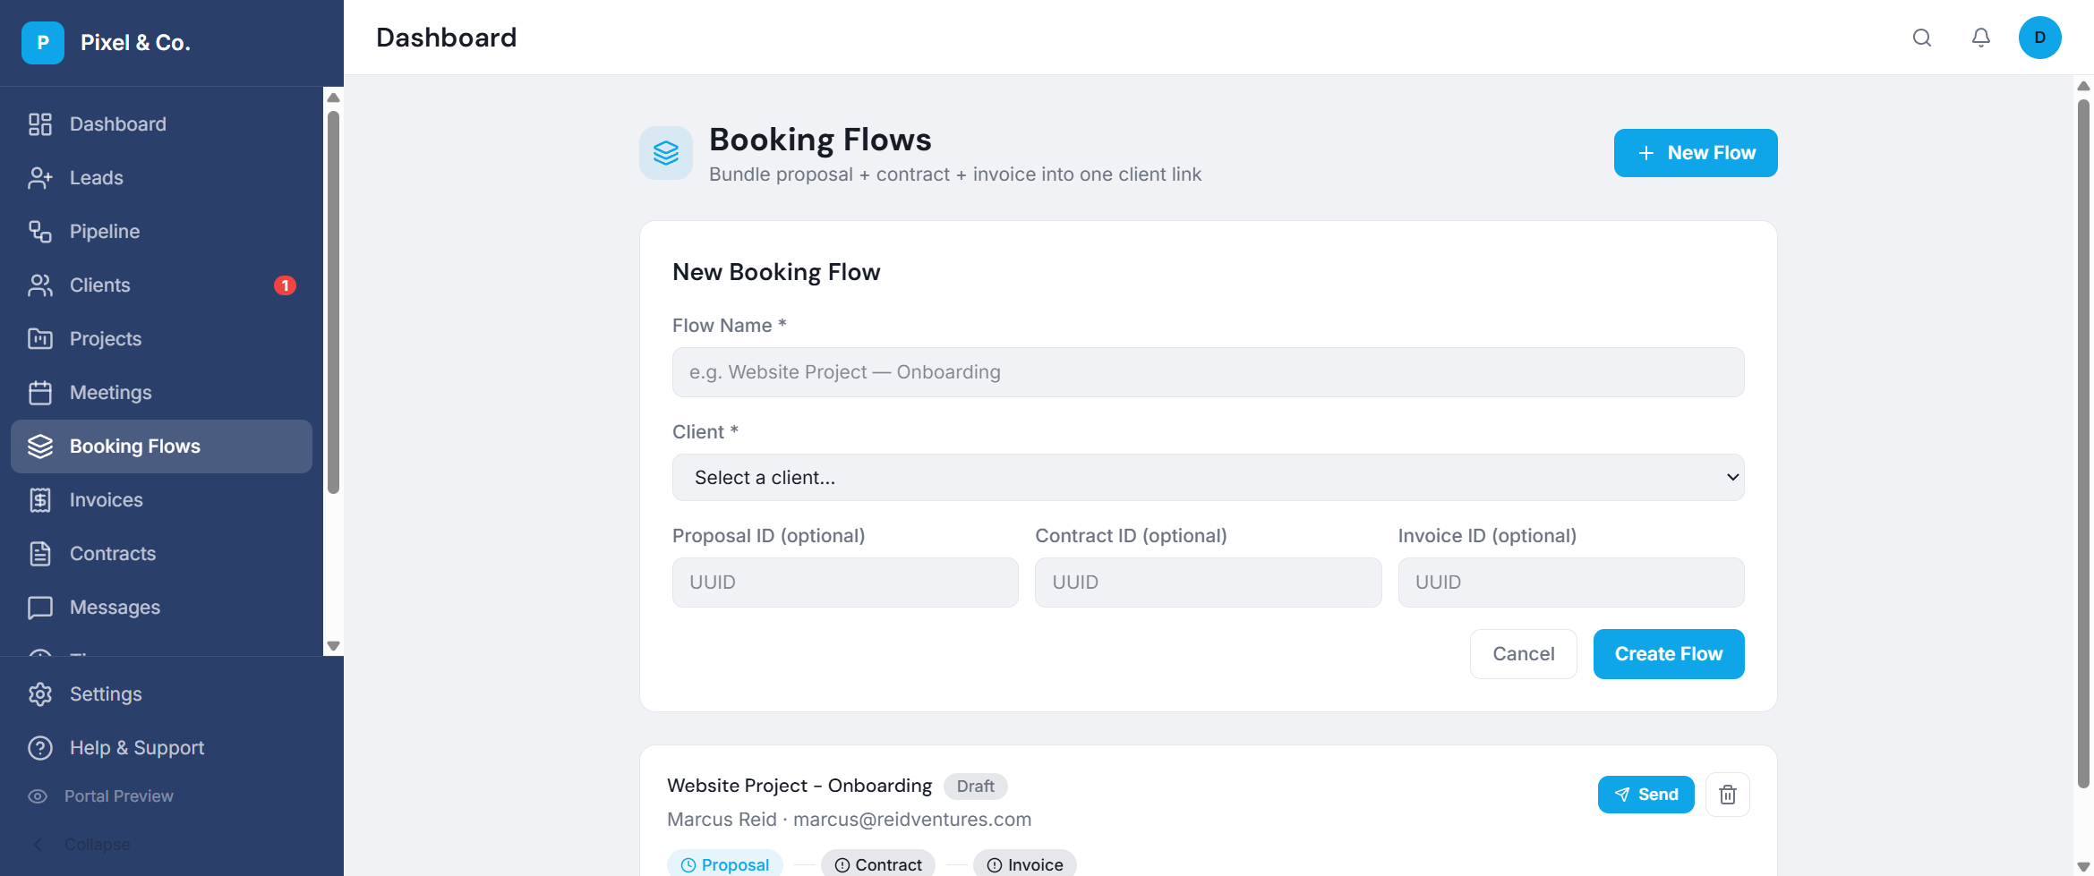Toggle Portal Preview eye option
The height and width of the screenshot is (876, 2094).
[x=38, y=796]
